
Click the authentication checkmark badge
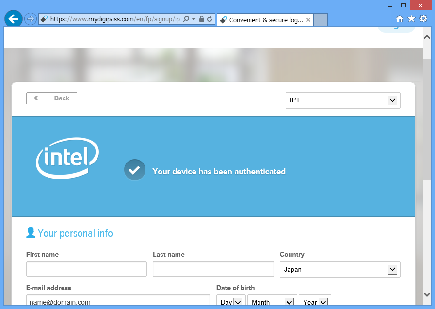(x=134, y=170)
